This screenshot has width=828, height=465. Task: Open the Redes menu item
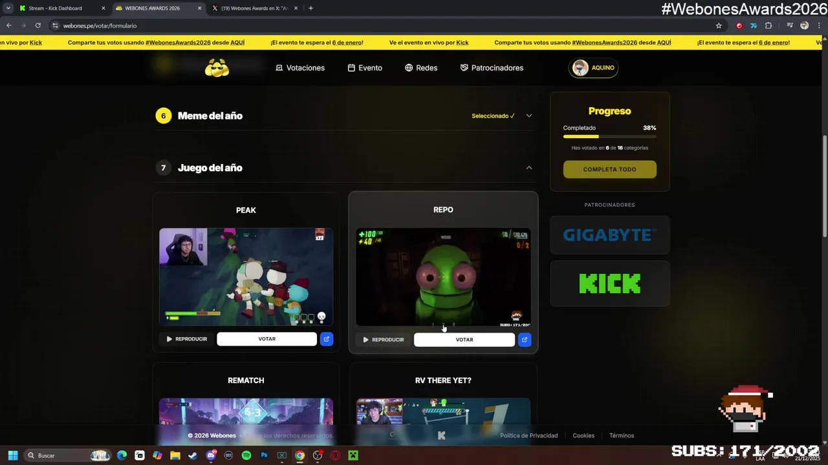click(x=421, y=68)
